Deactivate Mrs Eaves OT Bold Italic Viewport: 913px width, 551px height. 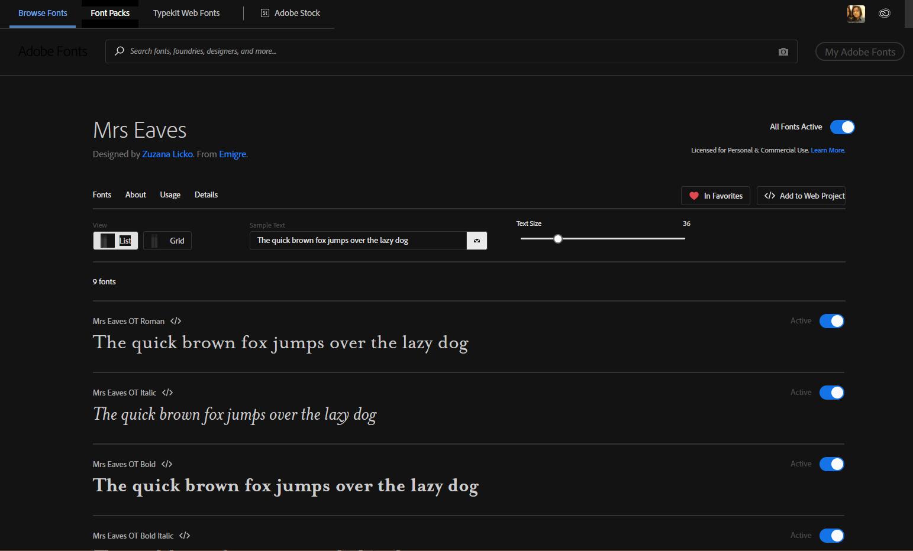click(832, 535)
